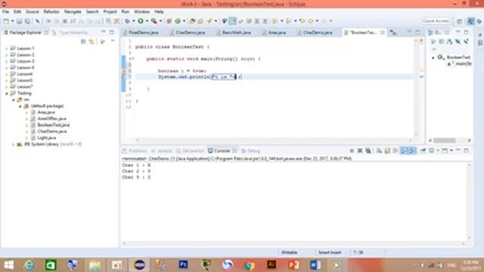Click the Save All toolbar icon

pos(27,21)
